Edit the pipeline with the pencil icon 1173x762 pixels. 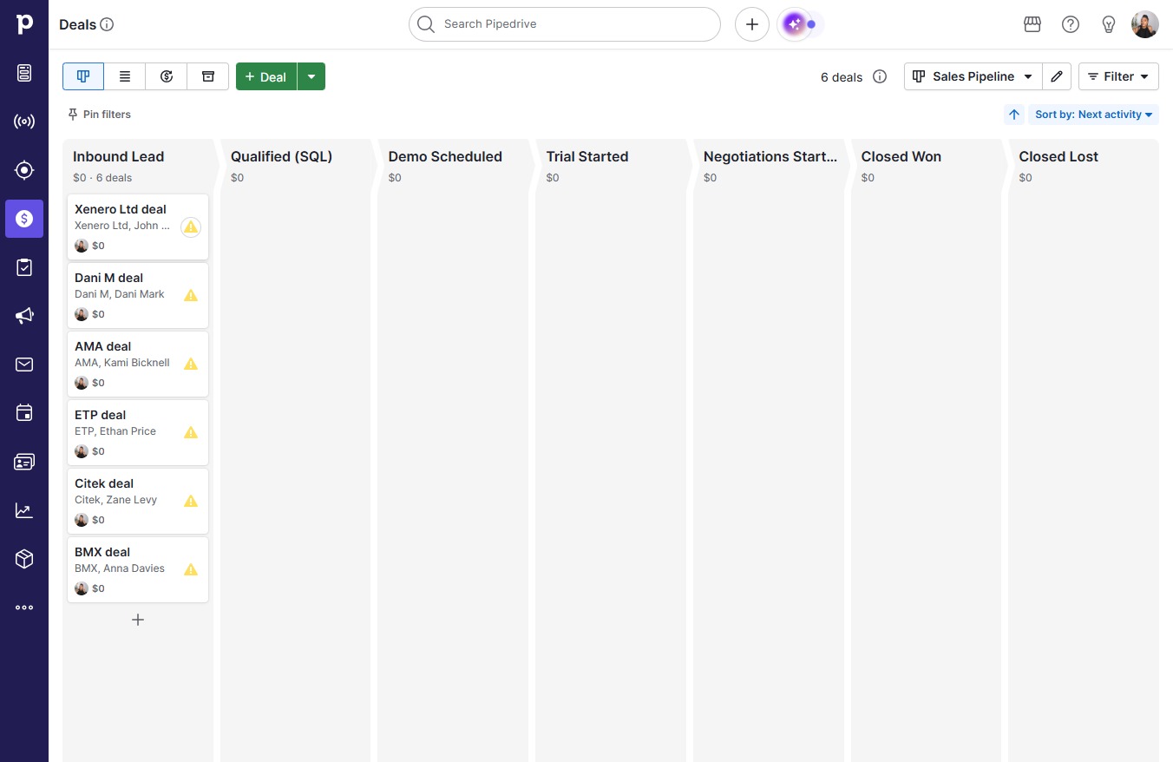tap(1057, 76)
